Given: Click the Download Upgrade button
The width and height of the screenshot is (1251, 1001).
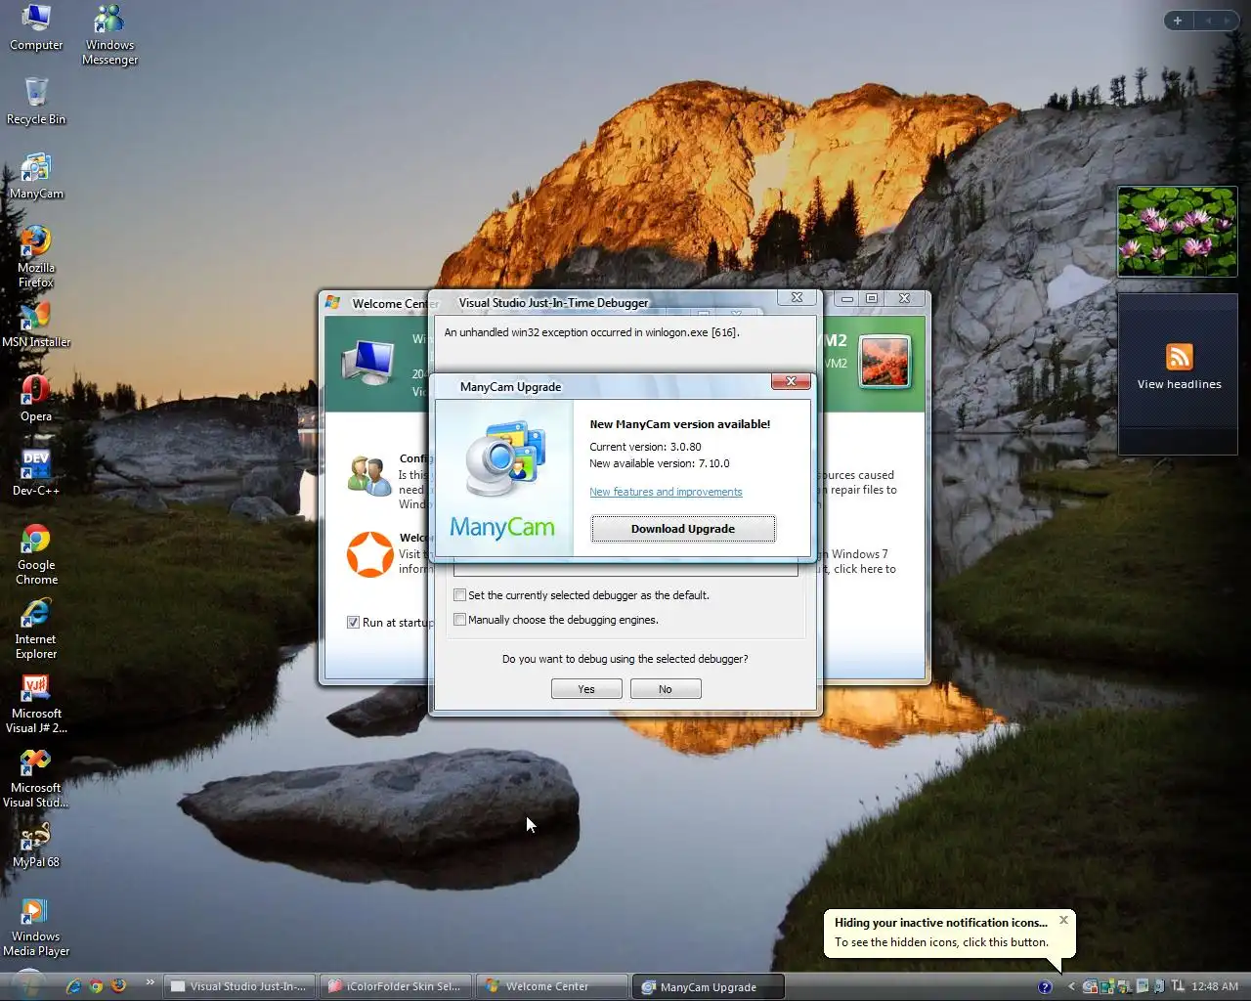Looking at the screenshot, I should (683, 529).
